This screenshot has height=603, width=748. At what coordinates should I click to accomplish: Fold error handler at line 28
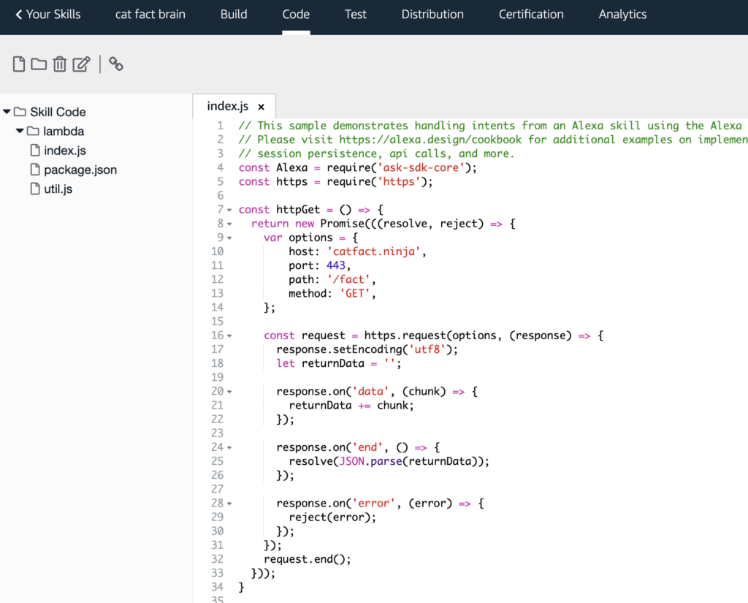(x=229, y=504)
